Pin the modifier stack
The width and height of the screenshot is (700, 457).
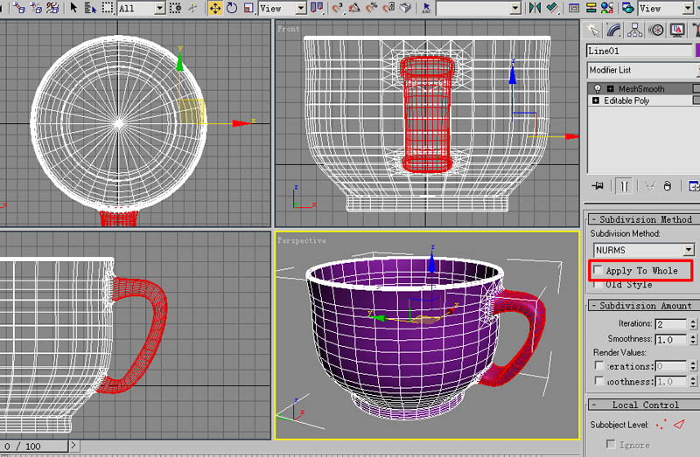[598, 185]
